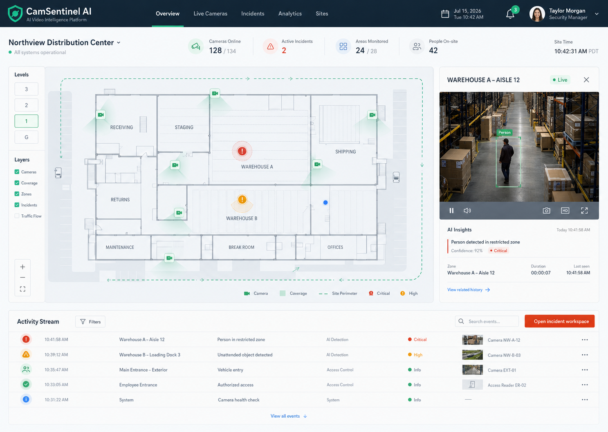Enable the Traffic Flow layer
This screenshot has width=608, height=432.
click(17, 216)
